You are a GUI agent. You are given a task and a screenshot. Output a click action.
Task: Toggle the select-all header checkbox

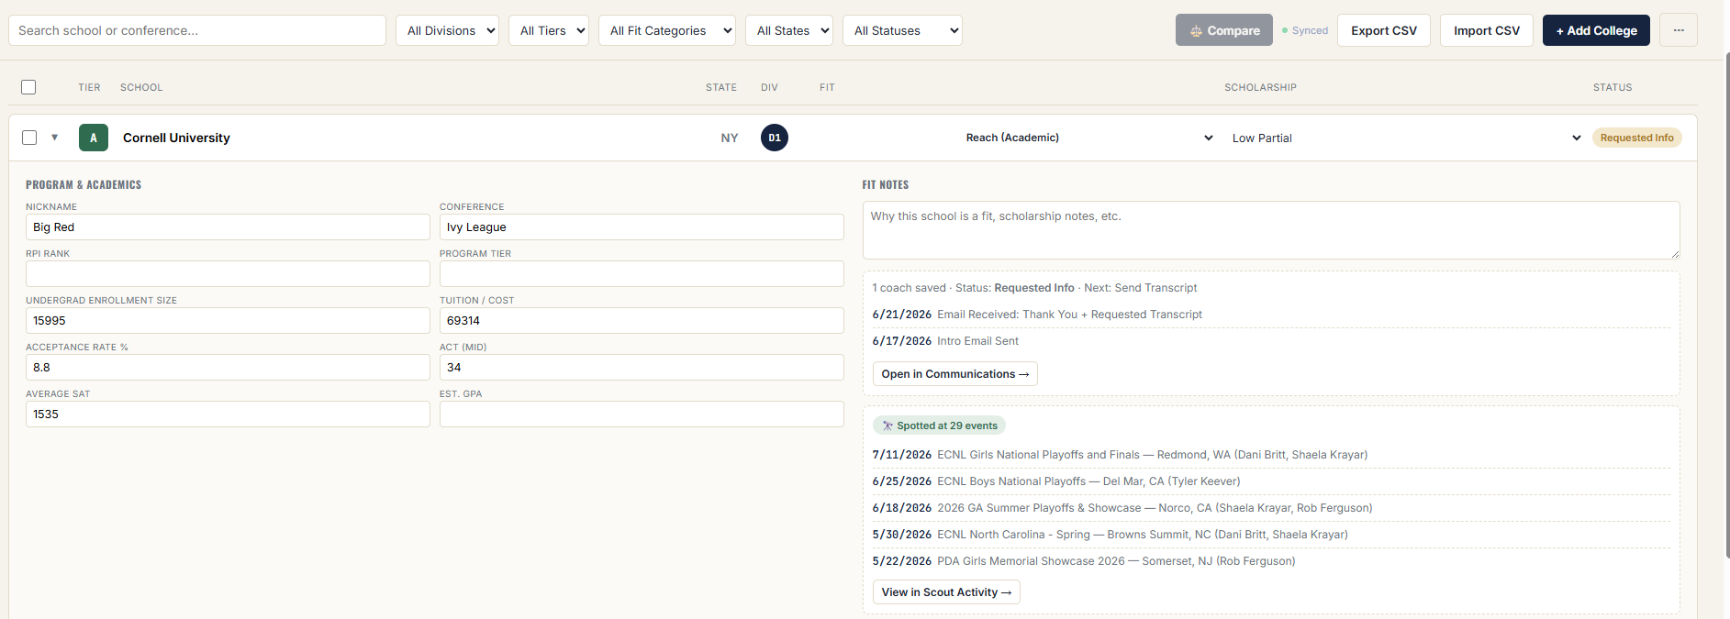tap(28, 87)
